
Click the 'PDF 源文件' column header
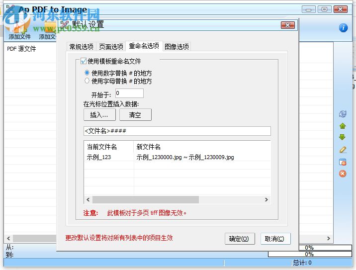[x=30, y=49]
